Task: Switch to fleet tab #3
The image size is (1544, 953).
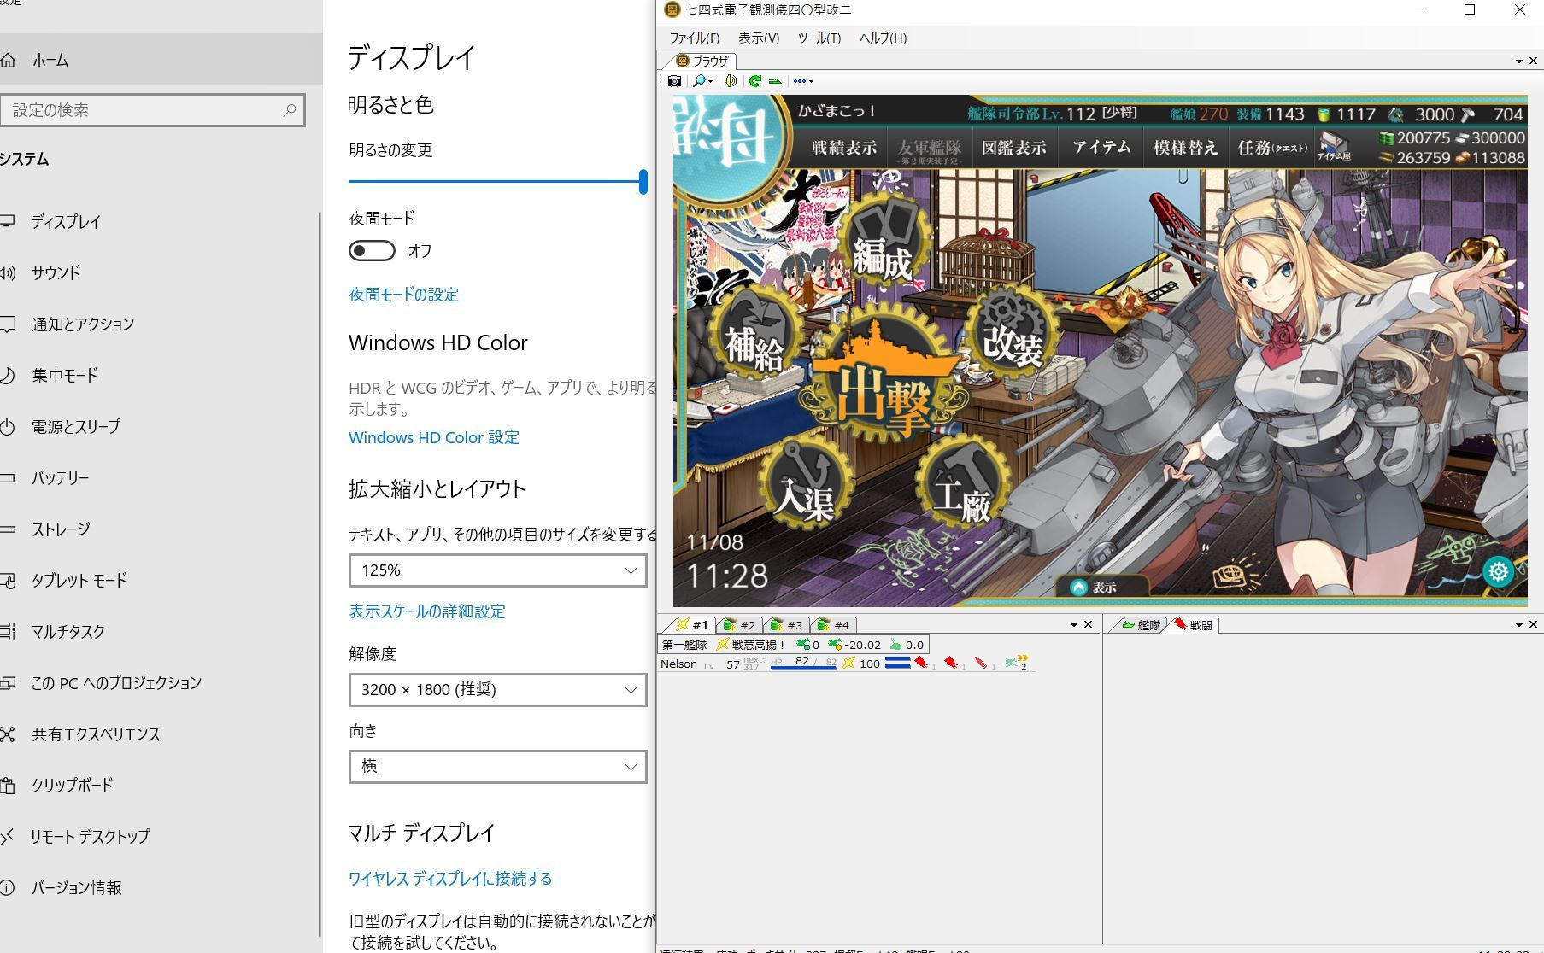Action: click(786, 625)
